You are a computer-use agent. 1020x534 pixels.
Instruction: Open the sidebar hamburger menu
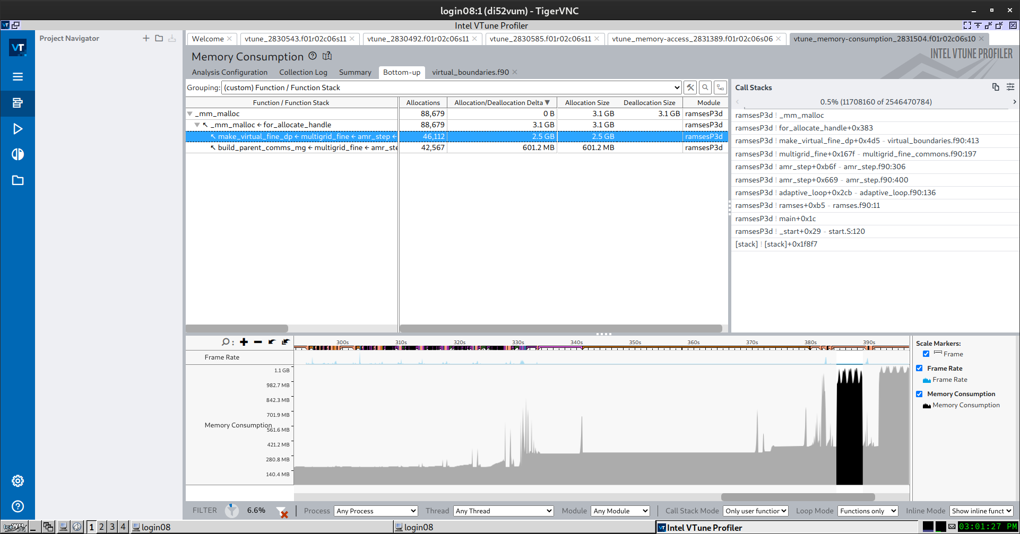point(18,77)
